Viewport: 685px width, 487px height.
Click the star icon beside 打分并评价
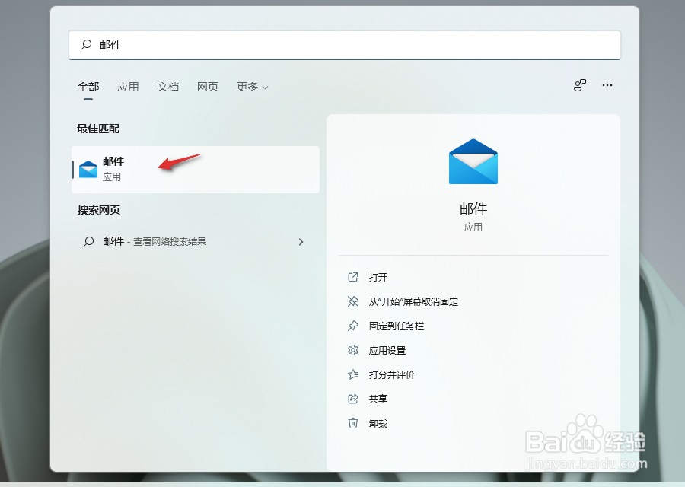coord(353,374)
